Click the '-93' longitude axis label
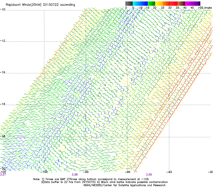The image size is (213, 187). point(169,172)
